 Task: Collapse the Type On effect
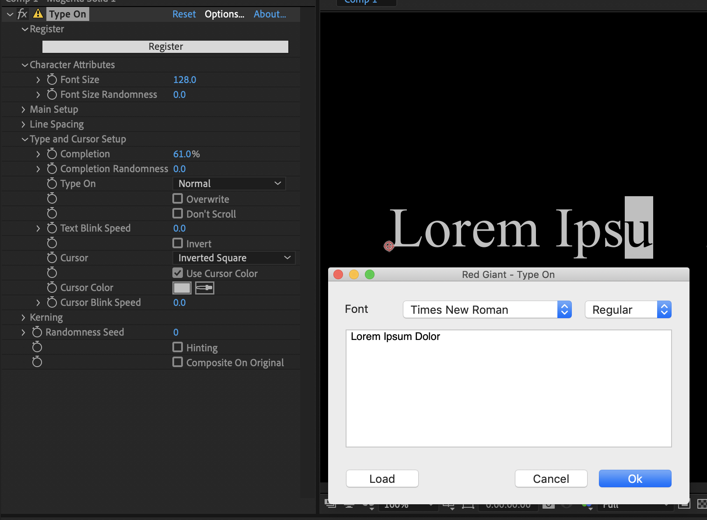(10, 14)
